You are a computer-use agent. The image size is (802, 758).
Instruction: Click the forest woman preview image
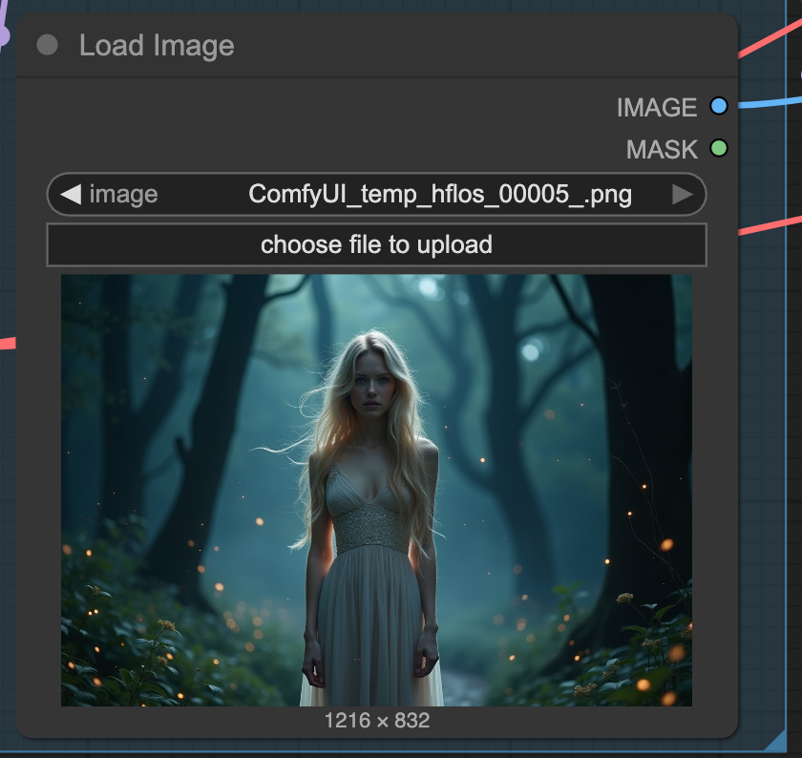tap(376, 490)
